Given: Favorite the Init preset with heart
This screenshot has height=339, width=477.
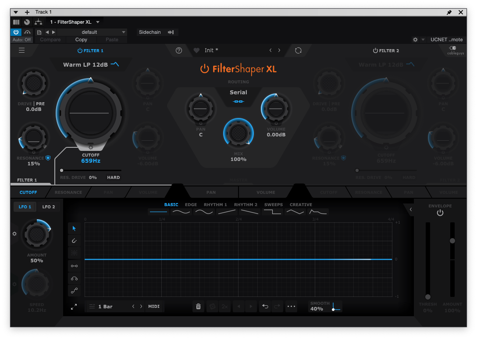Looking at the screenshot, I should pos(196,50).
